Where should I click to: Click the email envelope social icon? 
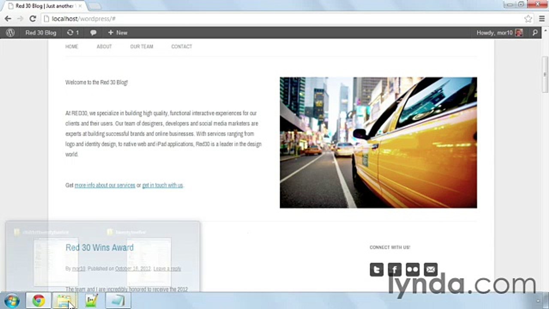(431, 270)
